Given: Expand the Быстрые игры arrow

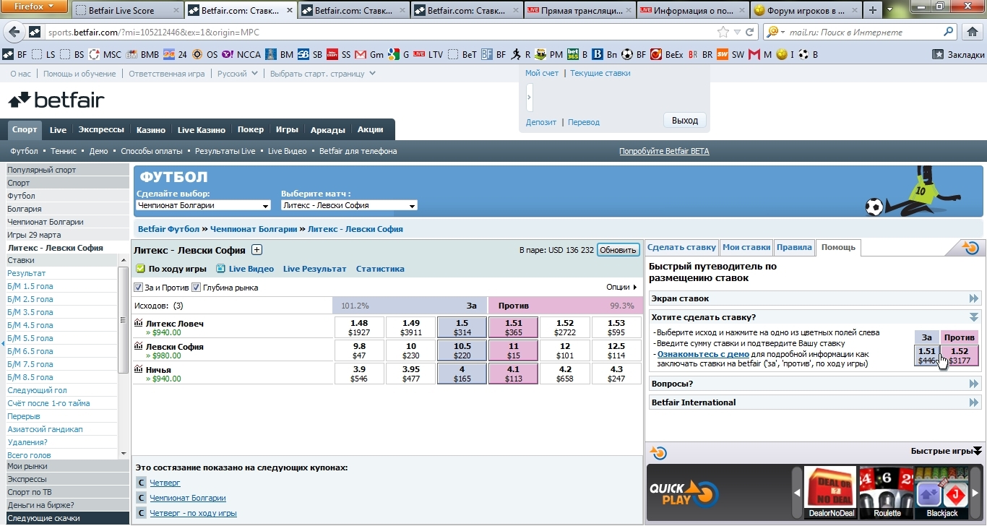Looking at the screenshot, I should click(x=978, y=451).
